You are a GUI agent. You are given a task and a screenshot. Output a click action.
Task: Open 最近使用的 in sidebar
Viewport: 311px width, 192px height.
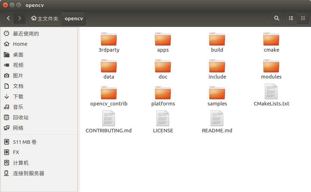pos(39,34)
